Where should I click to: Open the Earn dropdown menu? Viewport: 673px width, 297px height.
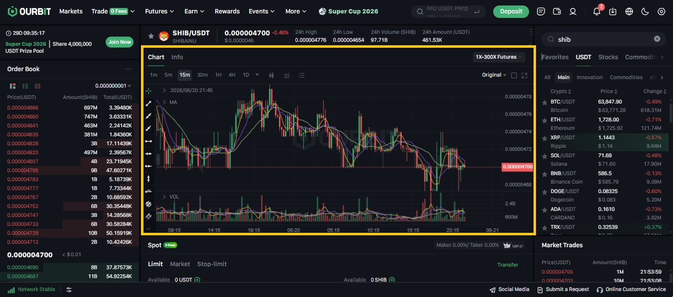pyautogui.click(x=194, y=11)
